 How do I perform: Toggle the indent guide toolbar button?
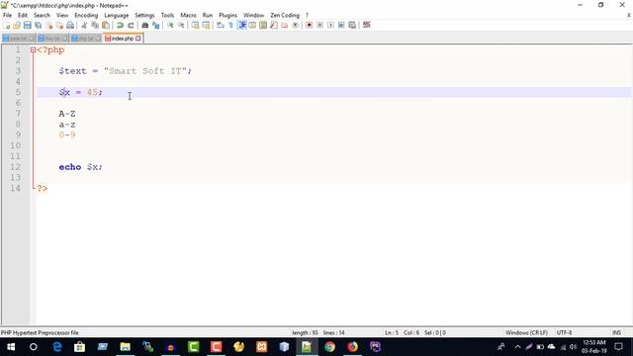[x=241, y=25]
